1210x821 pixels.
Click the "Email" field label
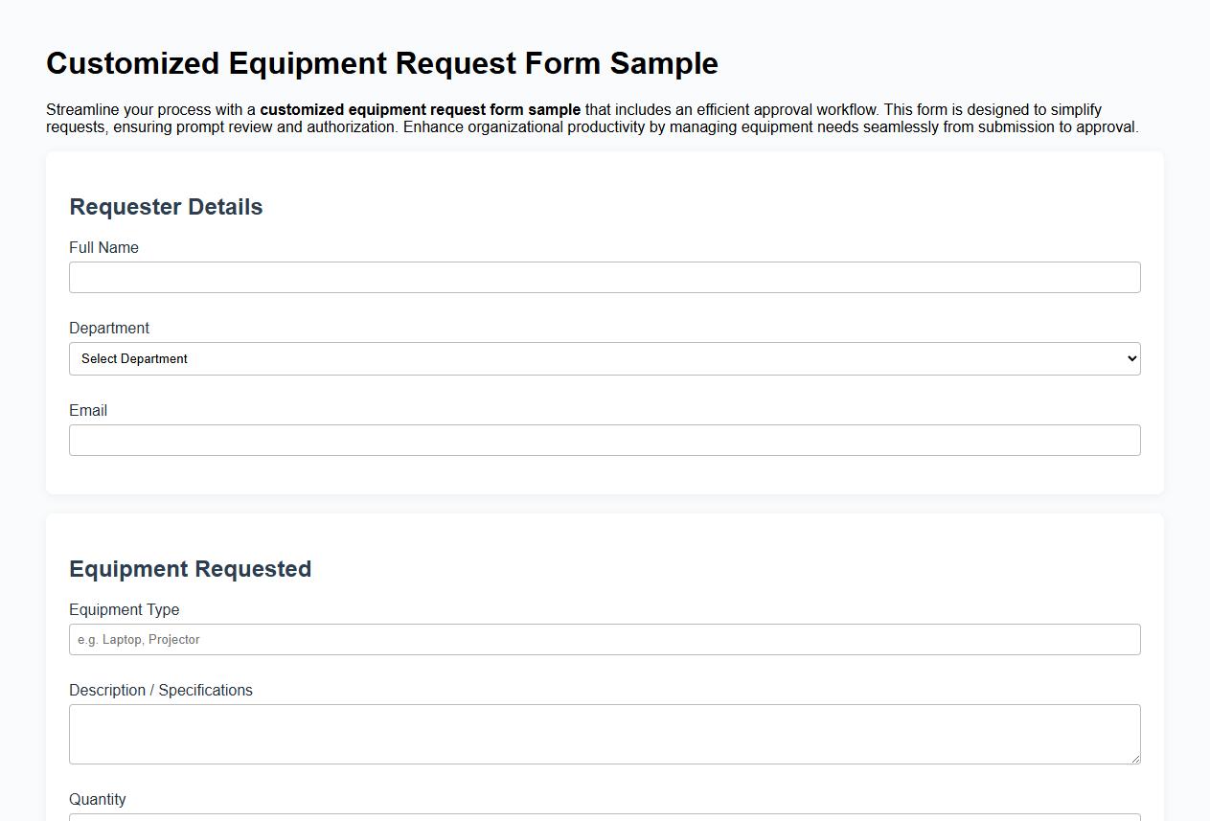point(88,410)
